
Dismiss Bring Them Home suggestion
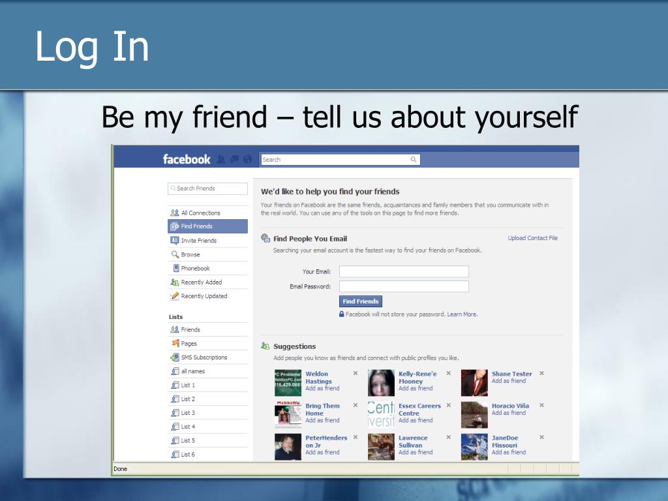tap(356, 405)
